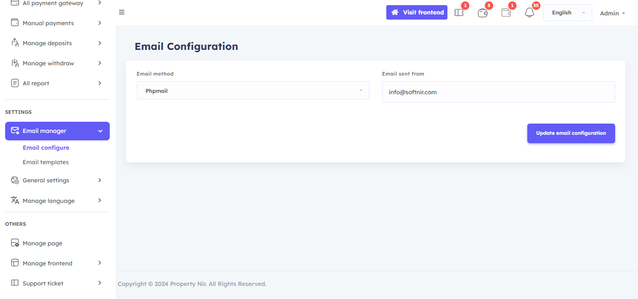Open the support ticket icon in header
Image resolution: width=638 pixels, height=299 pixels.
[x=459, y=13]
